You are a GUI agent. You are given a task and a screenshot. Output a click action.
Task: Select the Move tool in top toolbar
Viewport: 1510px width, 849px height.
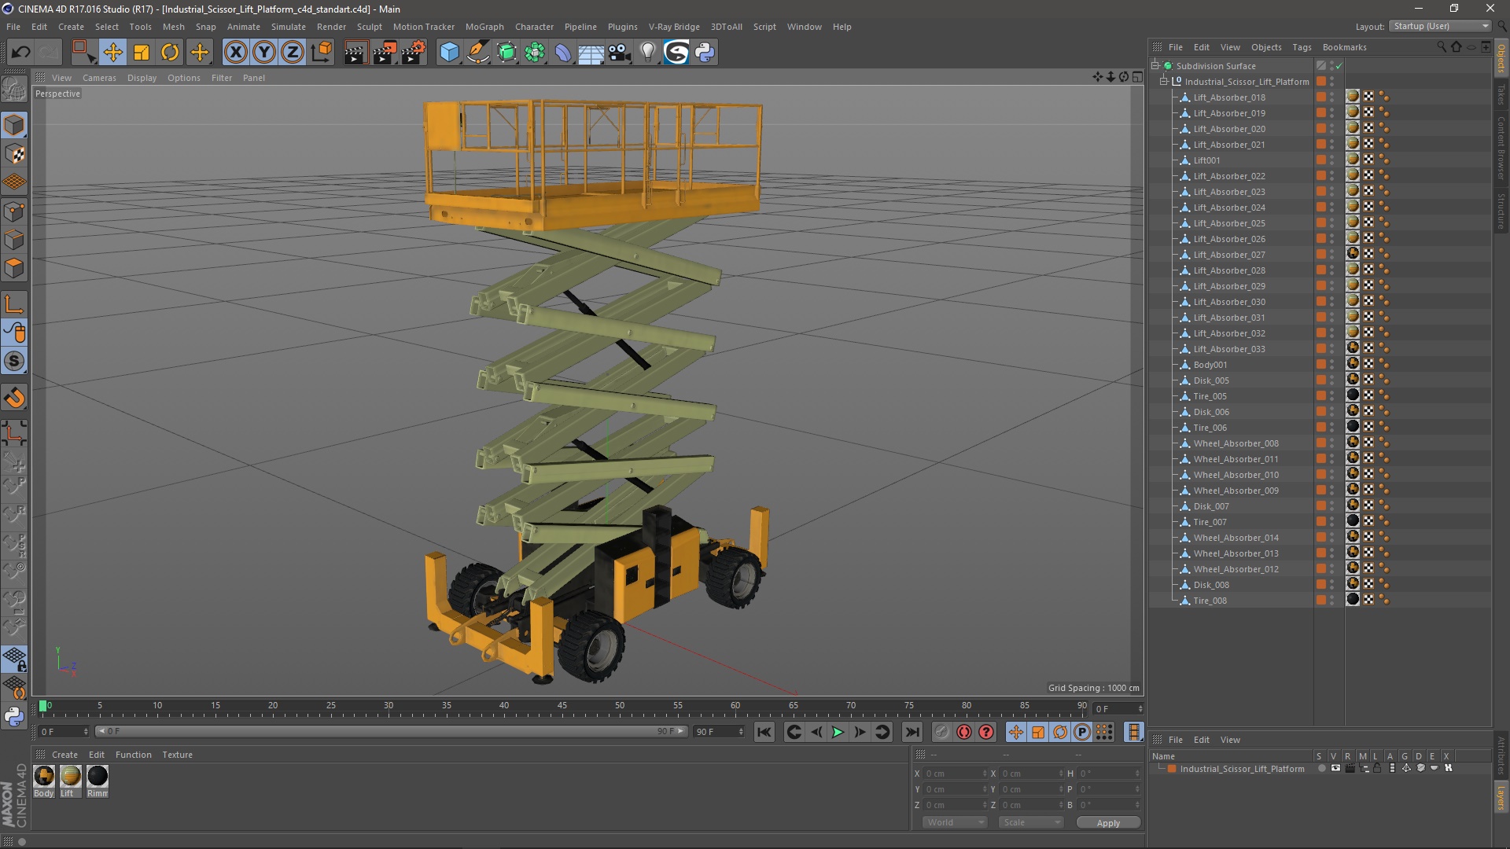pyautogui.click(x=112, y=53)
